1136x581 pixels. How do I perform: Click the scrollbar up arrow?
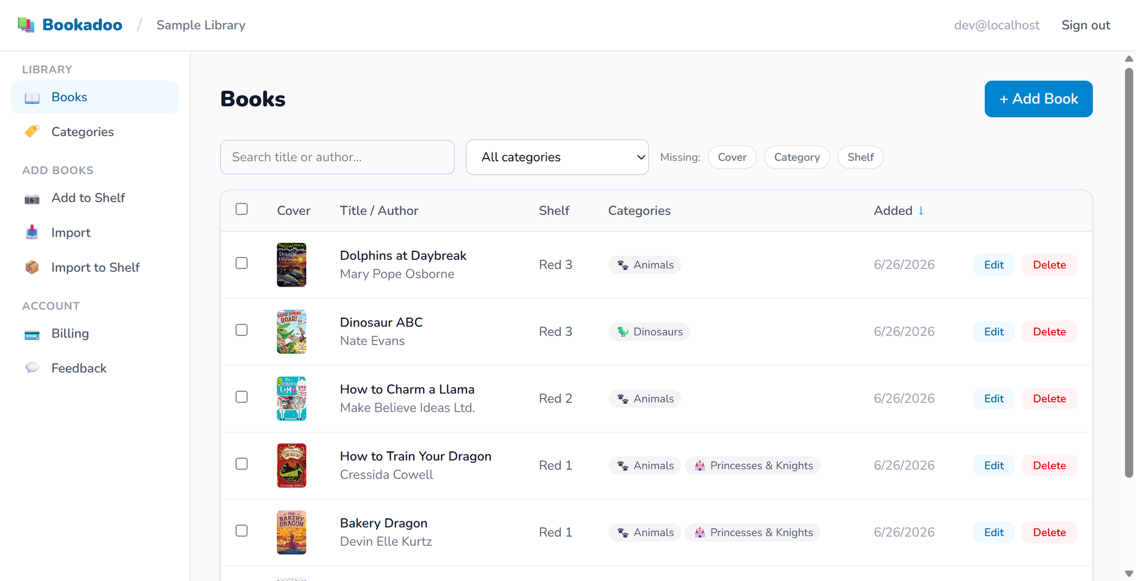[1129, 59]
